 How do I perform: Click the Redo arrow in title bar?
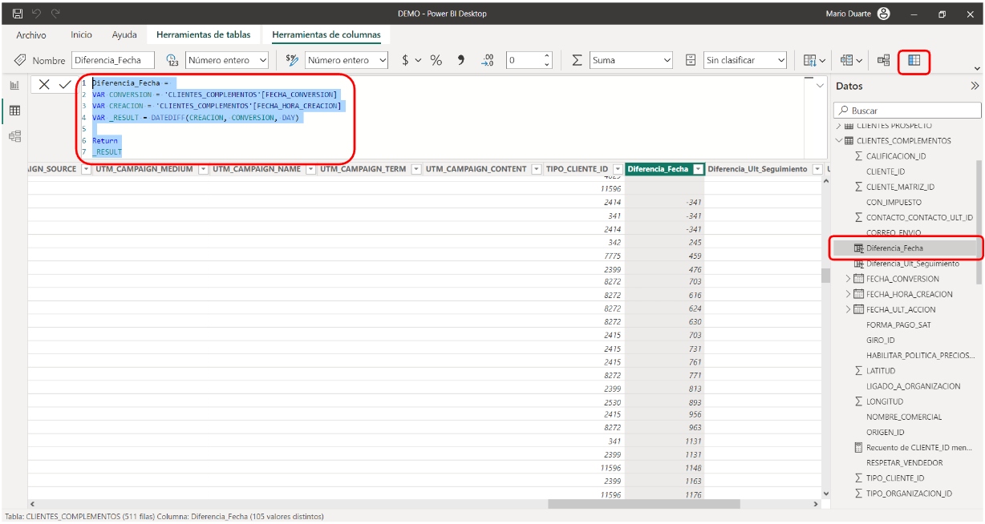coord(55,14)
